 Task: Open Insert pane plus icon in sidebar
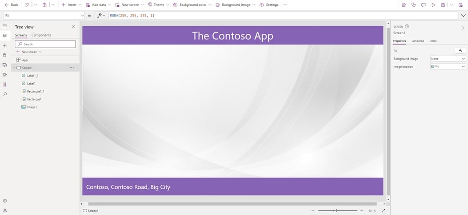[4, 45]
